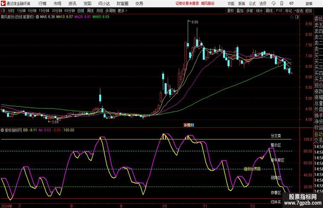Switch to 15分钟 period tab
The height and width of the screenshot is (208, 323).
coord(44,11)
